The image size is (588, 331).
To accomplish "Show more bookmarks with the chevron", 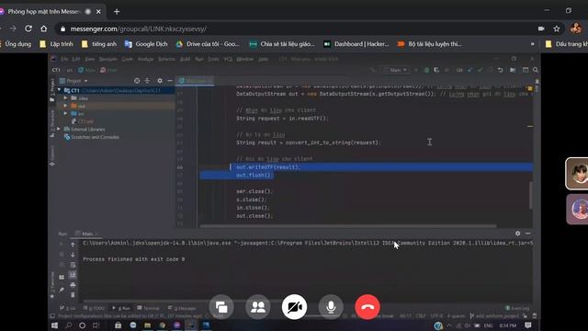I will 532,44.
